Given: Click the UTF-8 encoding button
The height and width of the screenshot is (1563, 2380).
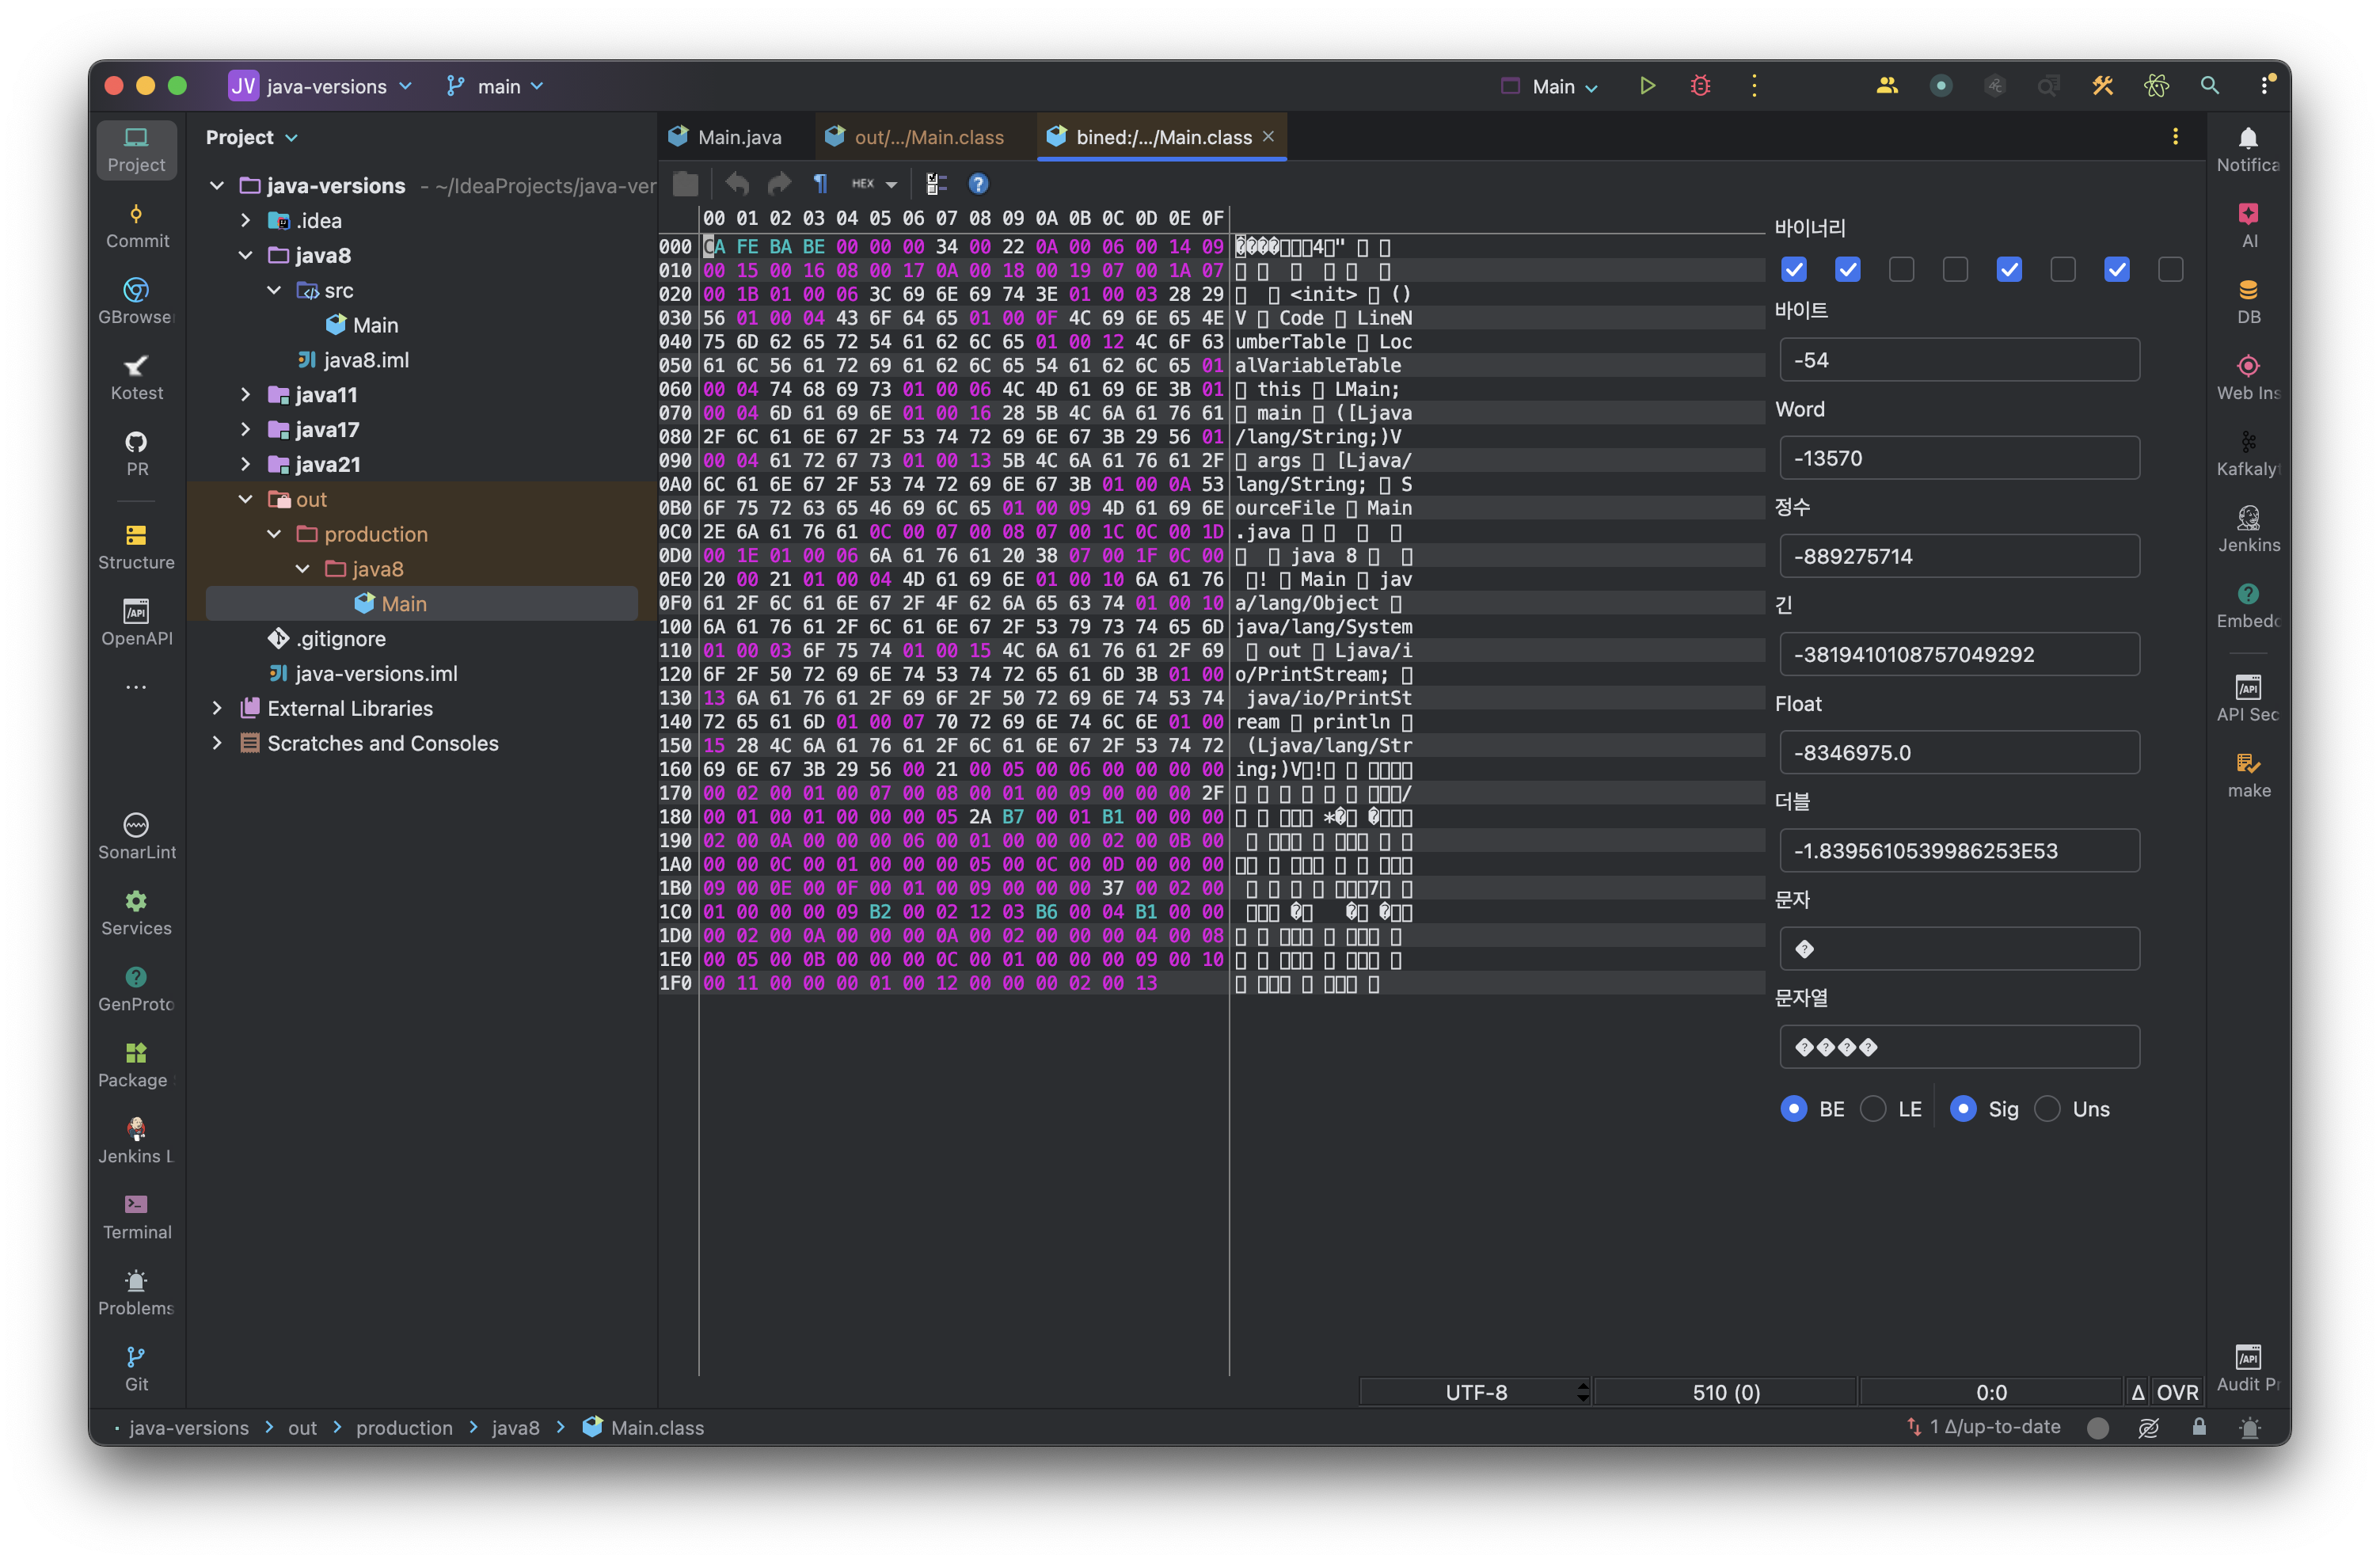Looking at the screenshot, I should click(x=1476, y=1392).
